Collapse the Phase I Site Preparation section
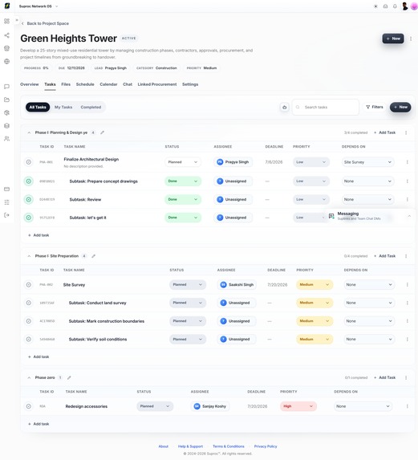418x460 pixels. point(29,256)
